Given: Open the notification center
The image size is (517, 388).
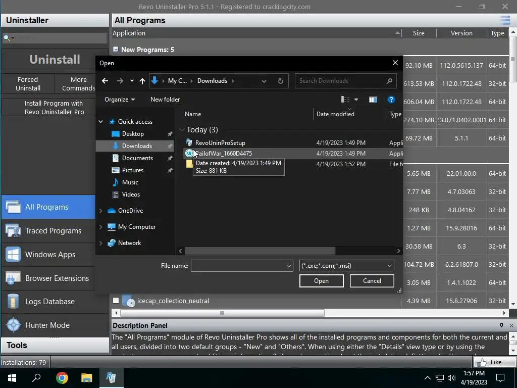Looking at the screenshot, I should point(500,378).
